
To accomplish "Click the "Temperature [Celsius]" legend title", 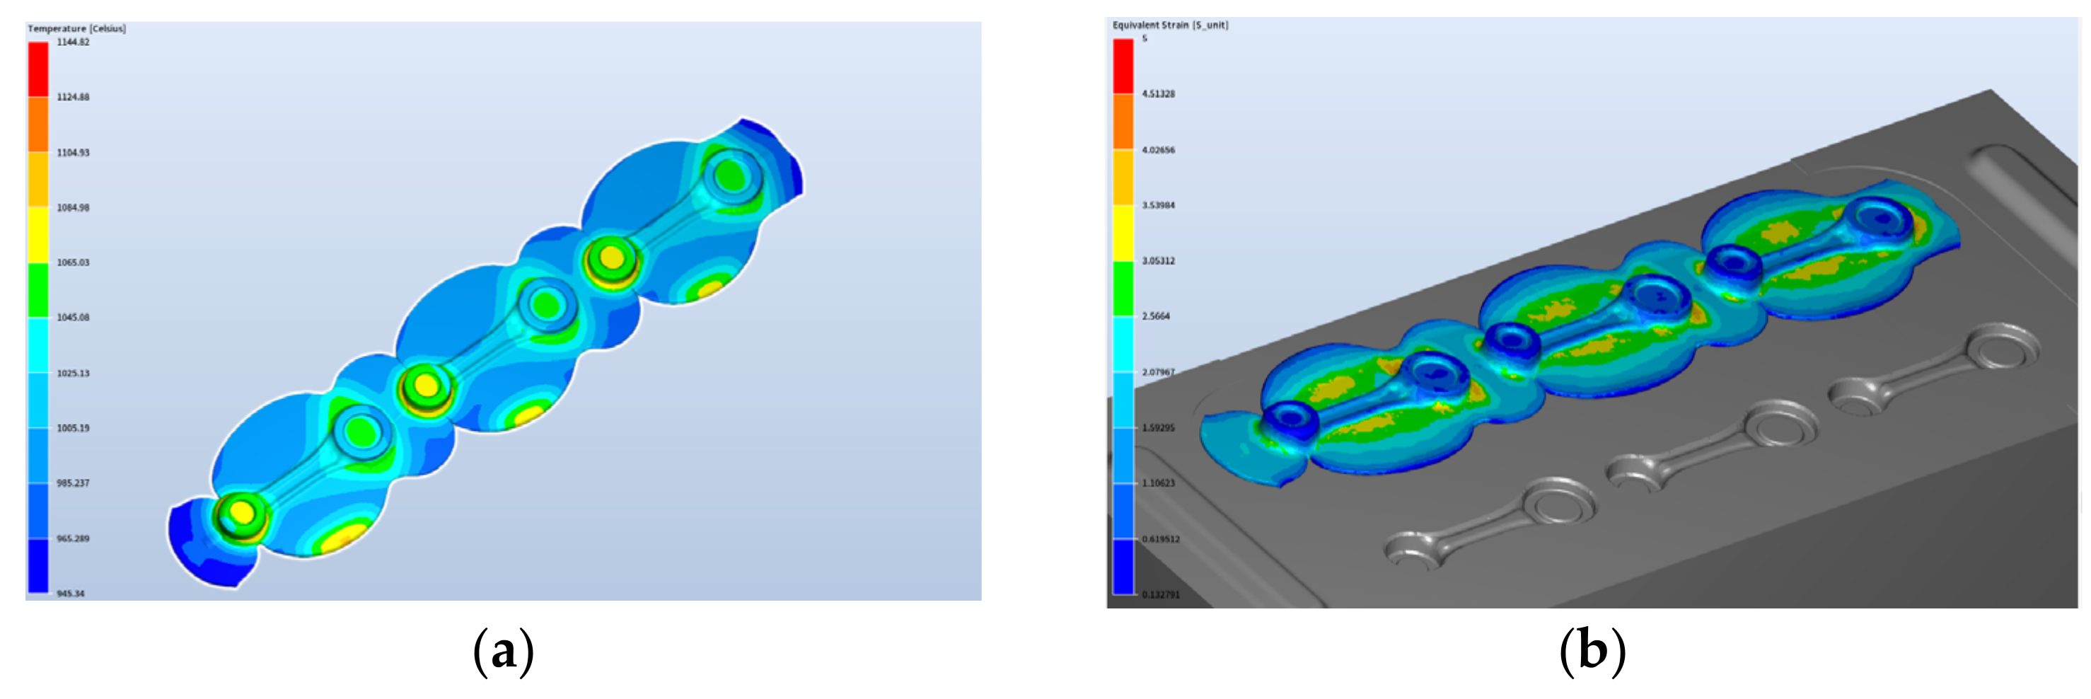I will click(x=77, y=28).
